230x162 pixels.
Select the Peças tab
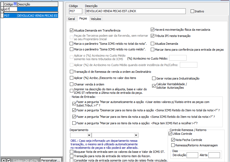[83, 19]
